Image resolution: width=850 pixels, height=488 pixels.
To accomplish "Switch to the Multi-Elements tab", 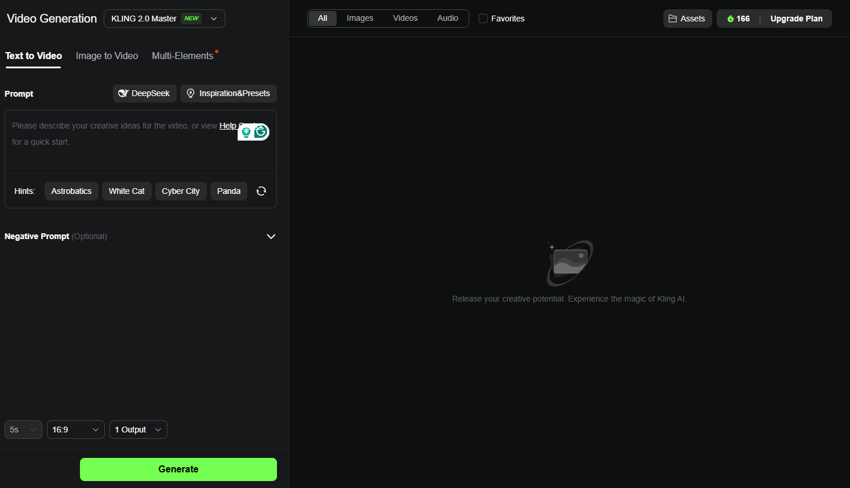I will pyautogui.click(x=183, y=56).
